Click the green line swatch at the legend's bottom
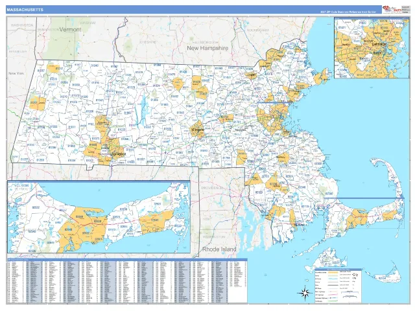The width and height of the screenshot is (415, 311). [332, 301]
